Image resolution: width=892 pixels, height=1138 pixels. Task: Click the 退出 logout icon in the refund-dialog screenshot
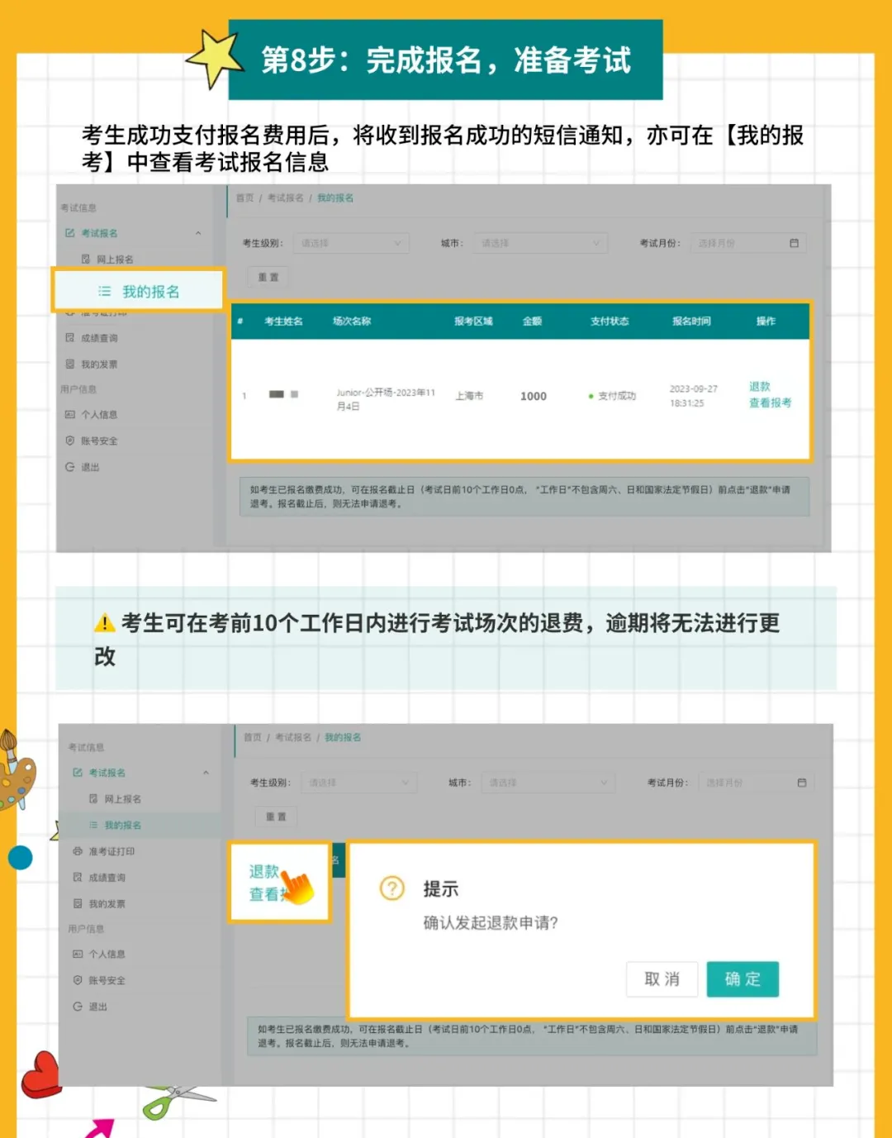coord(78,1007)
